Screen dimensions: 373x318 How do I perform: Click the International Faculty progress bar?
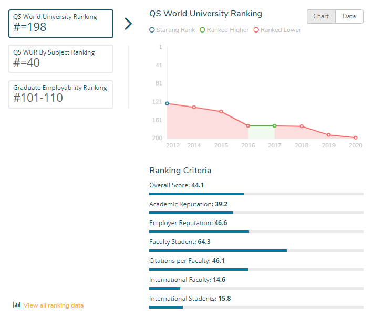click(x=256, y=288)
